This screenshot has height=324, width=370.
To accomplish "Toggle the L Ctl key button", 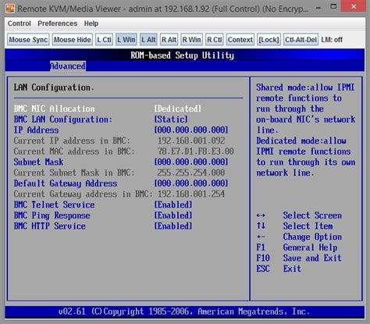I will click(104, 40).
